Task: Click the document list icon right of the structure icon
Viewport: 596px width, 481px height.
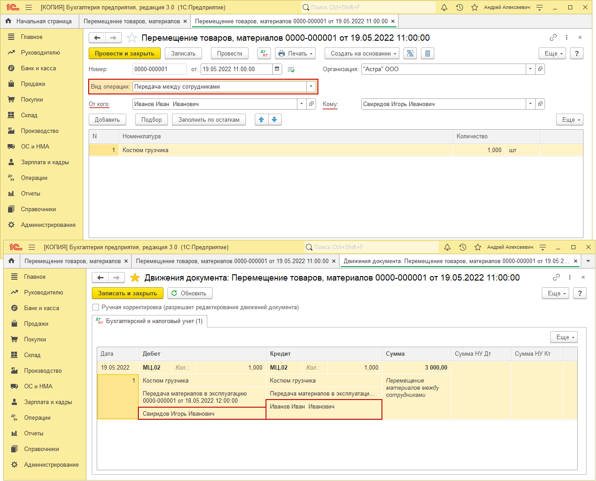Action: click(427, 53)
